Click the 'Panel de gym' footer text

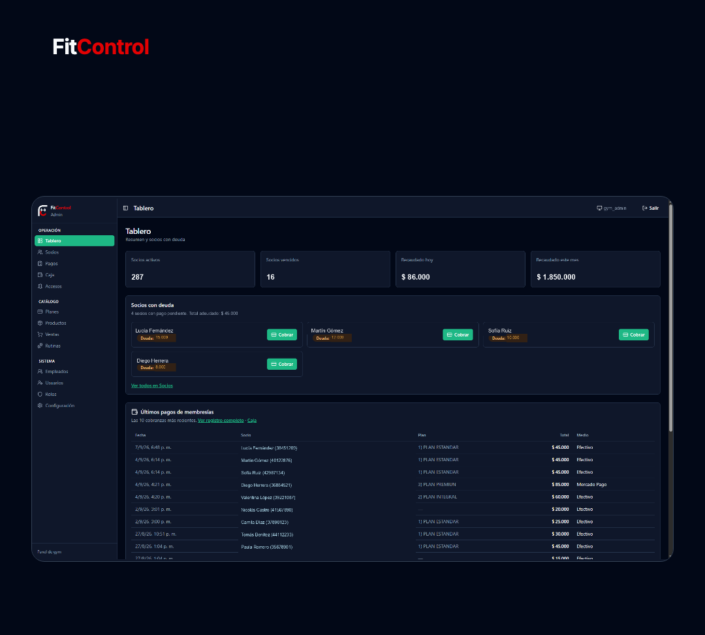pyautogui.click(x=50, y=552)
